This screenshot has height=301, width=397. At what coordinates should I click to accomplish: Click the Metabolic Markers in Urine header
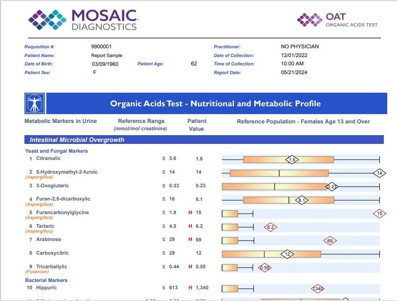[61, 121]
